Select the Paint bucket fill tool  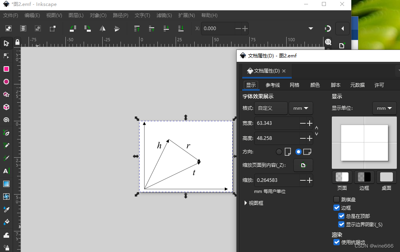[x=6, y=222]
